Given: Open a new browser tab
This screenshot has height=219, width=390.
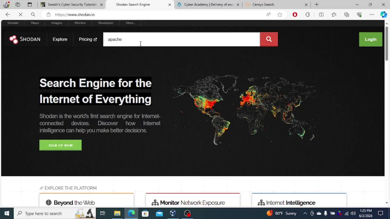Looking at the screenshot, I should (317, 5).
